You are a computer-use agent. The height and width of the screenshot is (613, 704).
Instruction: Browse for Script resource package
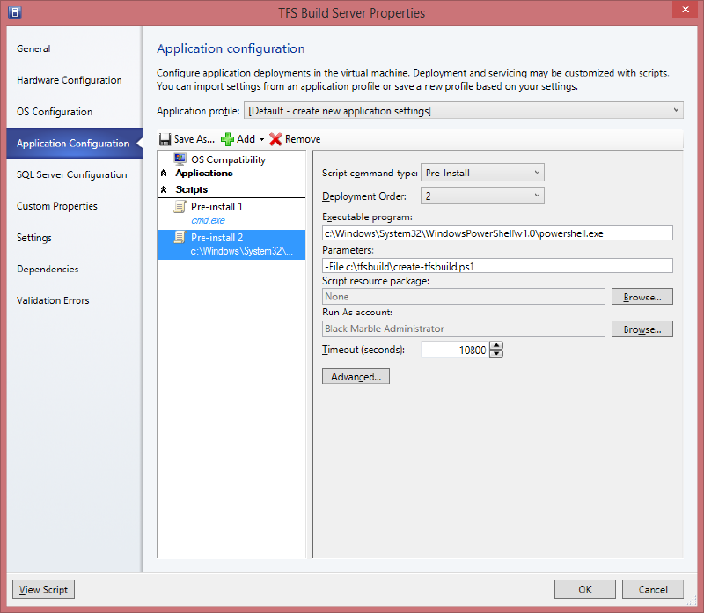point(642,297)
